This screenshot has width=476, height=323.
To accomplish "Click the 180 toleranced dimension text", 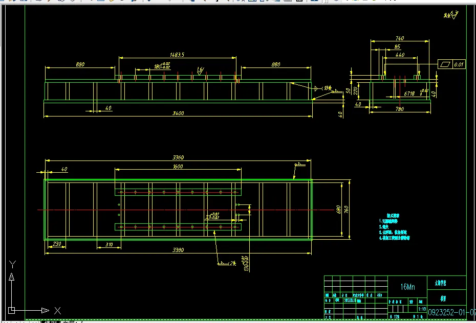I will [x=162, y=66].
